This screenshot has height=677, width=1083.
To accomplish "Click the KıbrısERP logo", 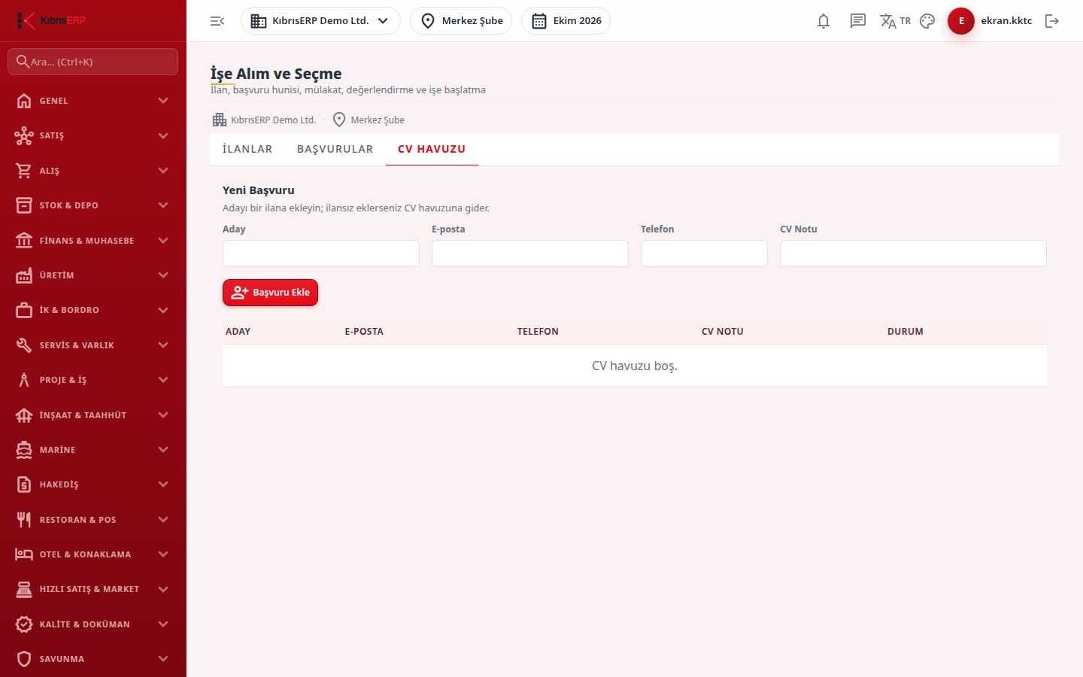I will tap(51, 20).
